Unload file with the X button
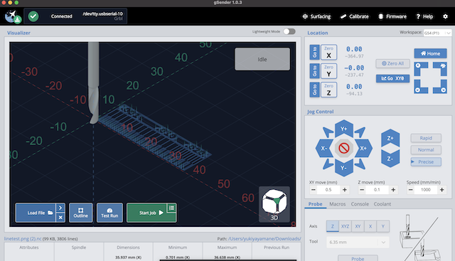 point(60,218)
